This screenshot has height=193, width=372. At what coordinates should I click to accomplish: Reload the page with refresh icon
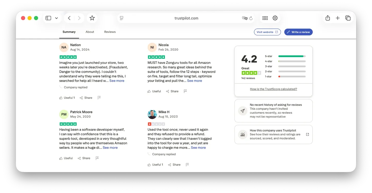(x=251, y=18)
